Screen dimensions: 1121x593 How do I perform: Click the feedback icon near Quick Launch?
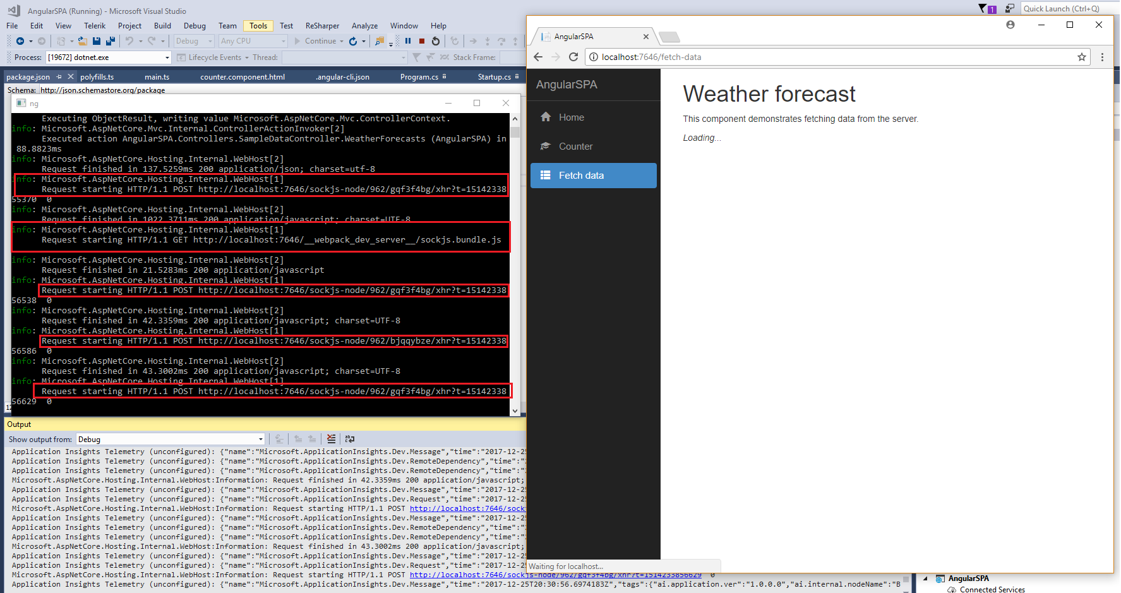tap(1010, 8)
